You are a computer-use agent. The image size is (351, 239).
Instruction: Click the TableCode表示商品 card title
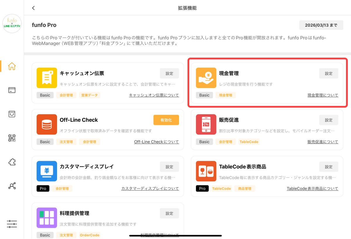[242, 166]
